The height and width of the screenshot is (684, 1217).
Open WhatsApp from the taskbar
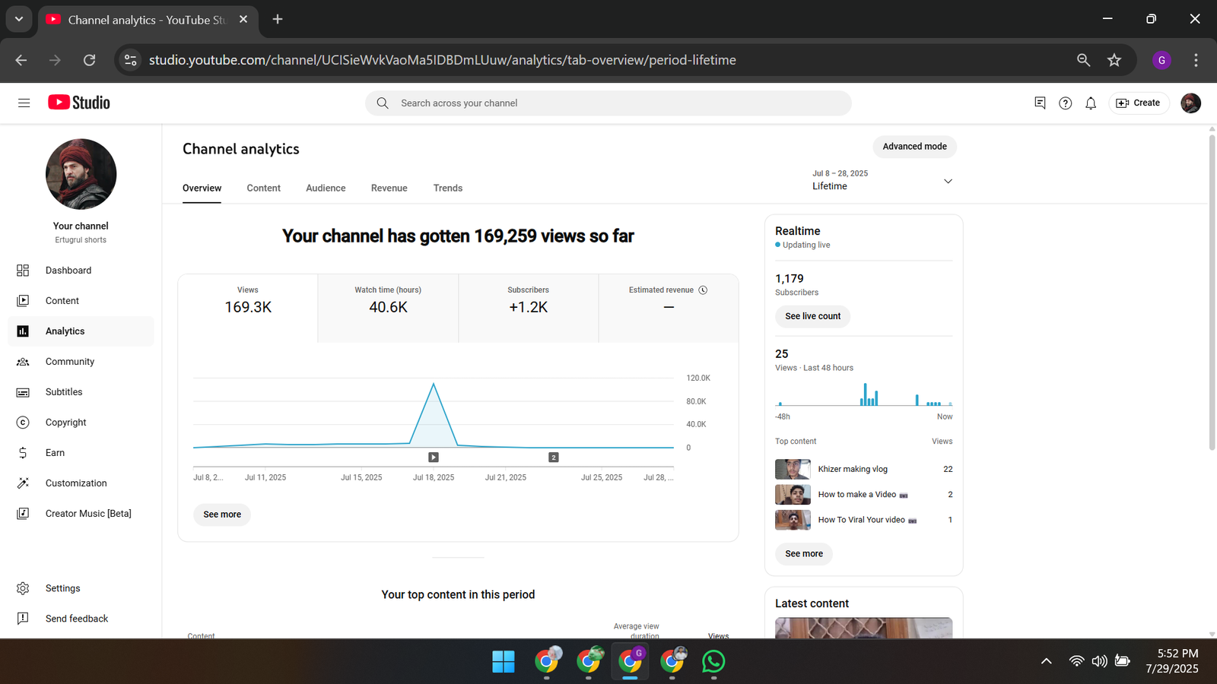tap(713, 661)
